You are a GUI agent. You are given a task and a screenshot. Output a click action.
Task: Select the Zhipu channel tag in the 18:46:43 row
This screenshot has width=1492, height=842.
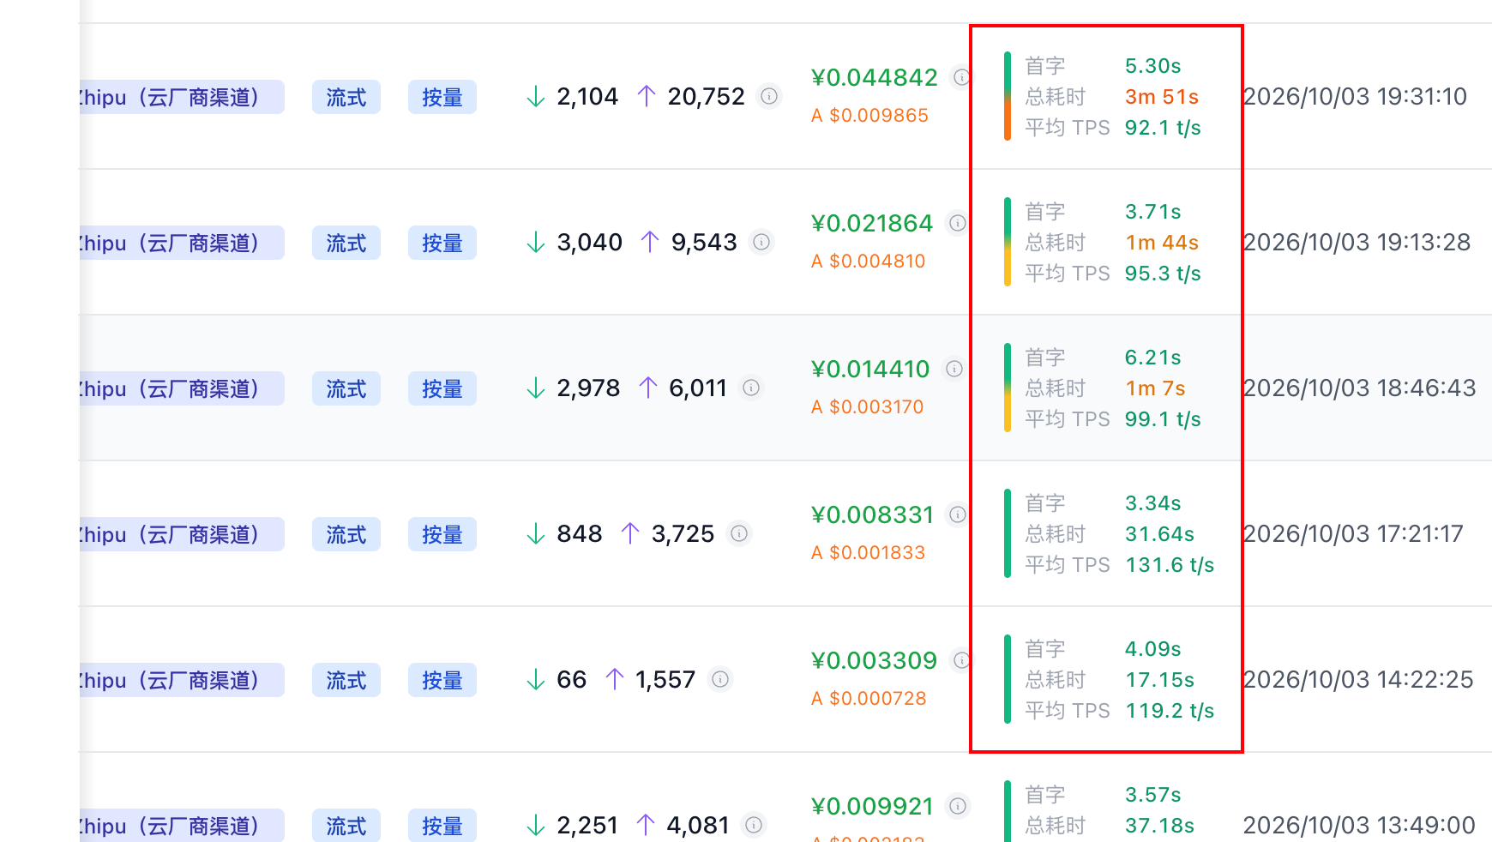[182, 388]
